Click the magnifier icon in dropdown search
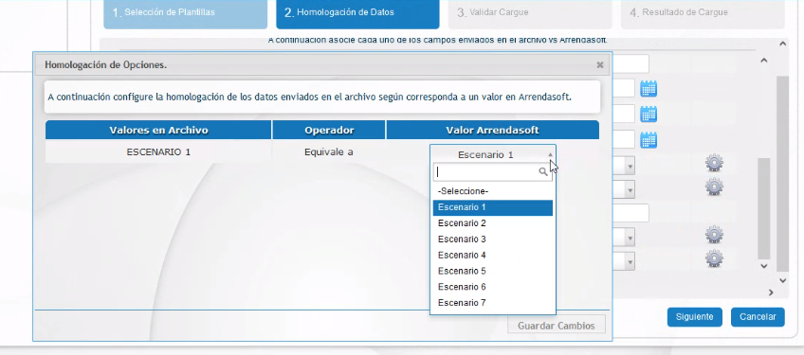The width and height of the screenshot is (804, 355). tap(543, 172)
